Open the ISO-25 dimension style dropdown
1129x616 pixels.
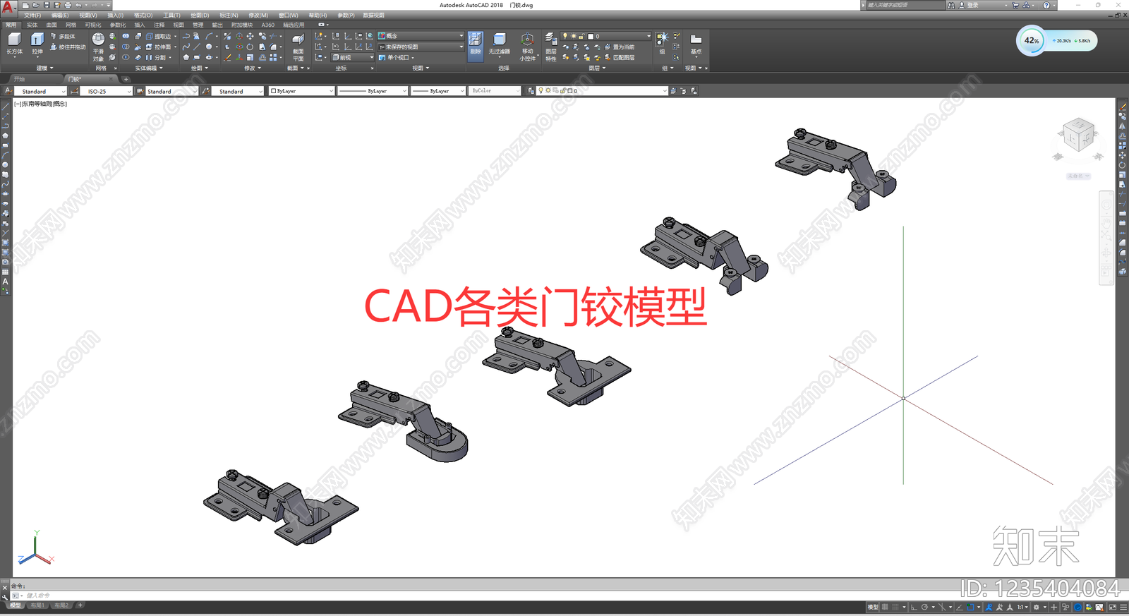point(106,91)
